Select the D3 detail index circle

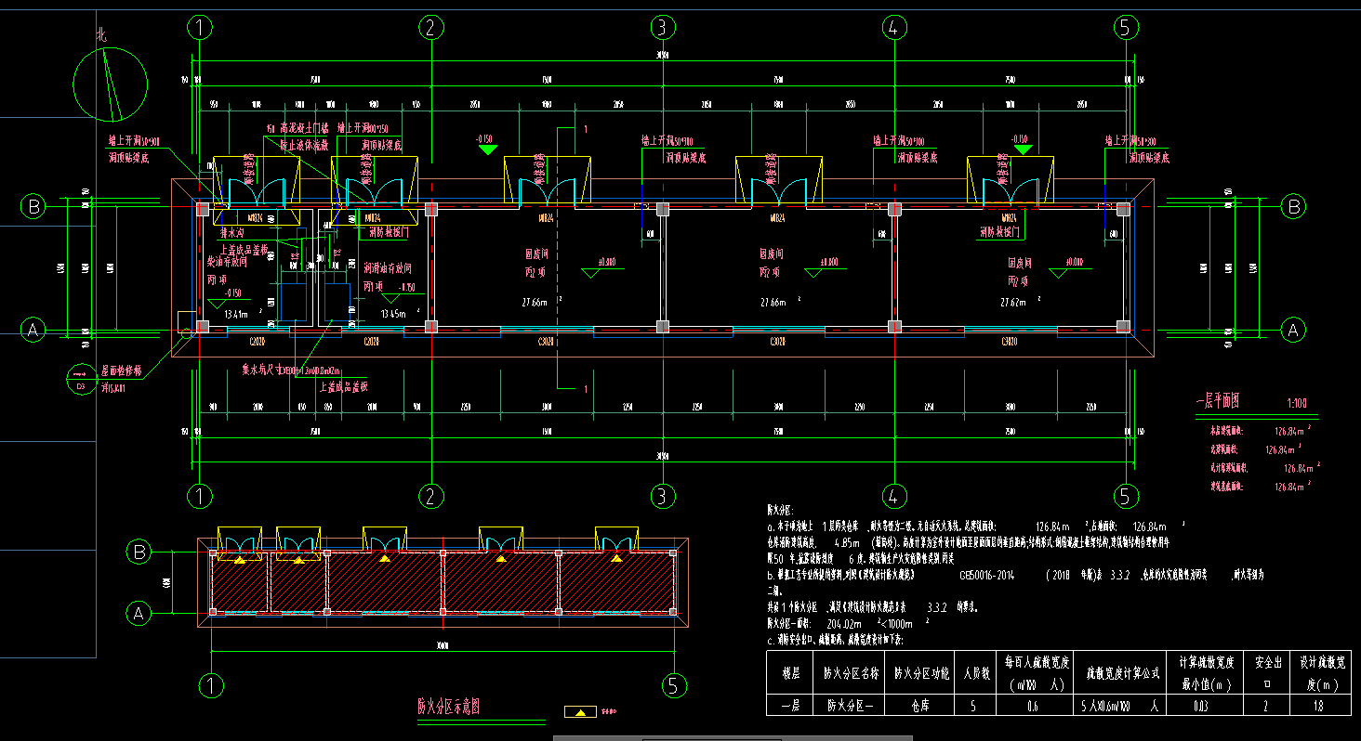[x=78, y=376]
